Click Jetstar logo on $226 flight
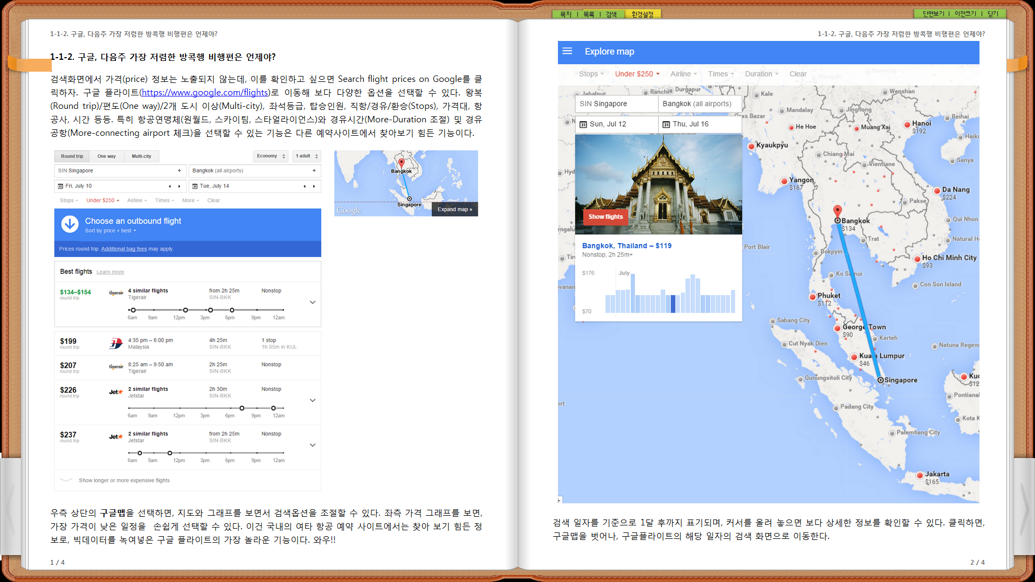 coord(116,392)
